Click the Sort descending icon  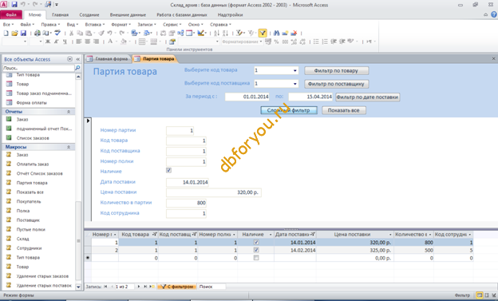click(x=225, y=33)
